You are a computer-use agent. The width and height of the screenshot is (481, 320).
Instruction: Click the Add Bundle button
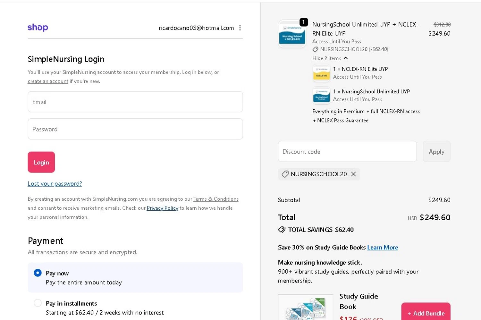(x=426, y=312)
